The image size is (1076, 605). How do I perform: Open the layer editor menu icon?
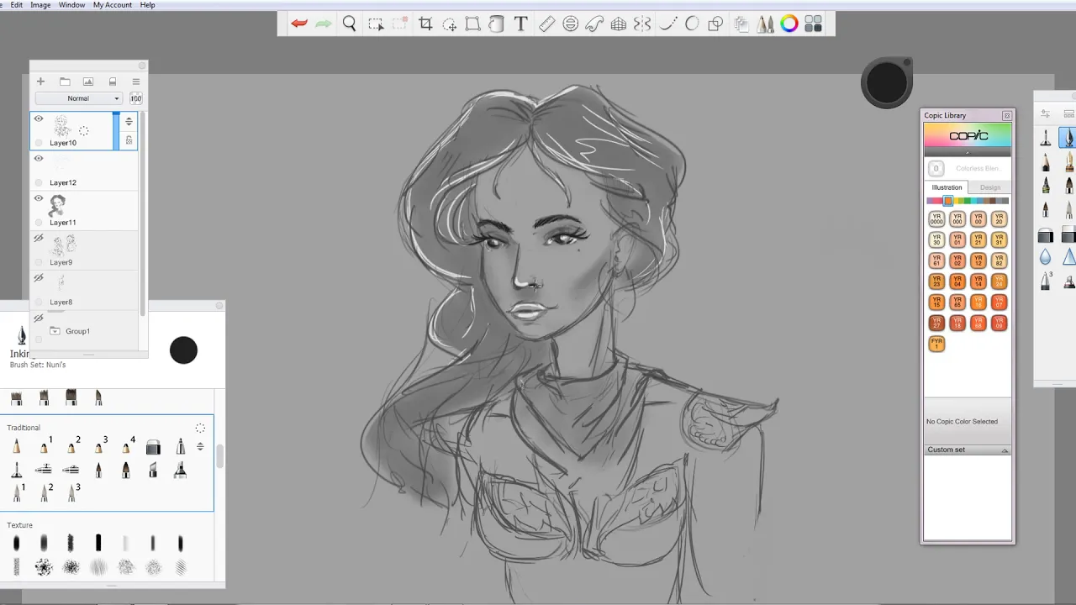pos(136,82)
